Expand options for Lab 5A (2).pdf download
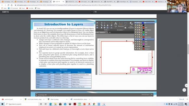Screen dimensions: 189x106 tap(21, 100)
